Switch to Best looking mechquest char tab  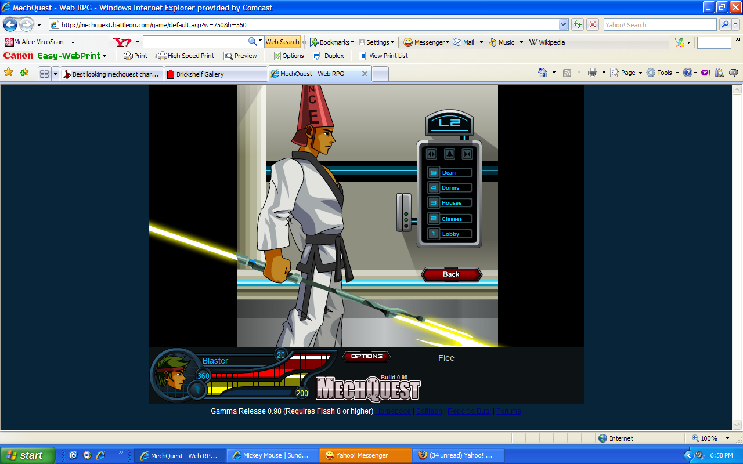[x=112, y=74]
